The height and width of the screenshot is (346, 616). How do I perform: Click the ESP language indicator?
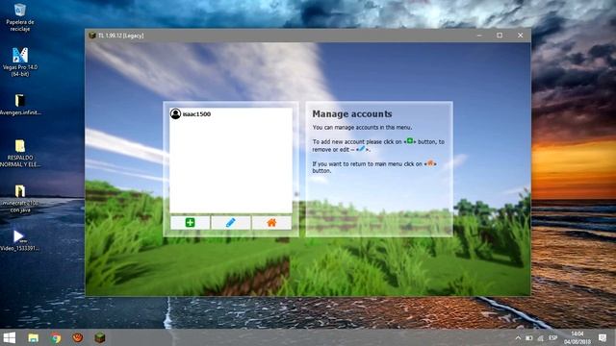(552, 337)
